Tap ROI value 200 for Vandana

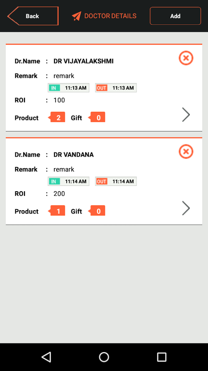[x=59, y=194]
